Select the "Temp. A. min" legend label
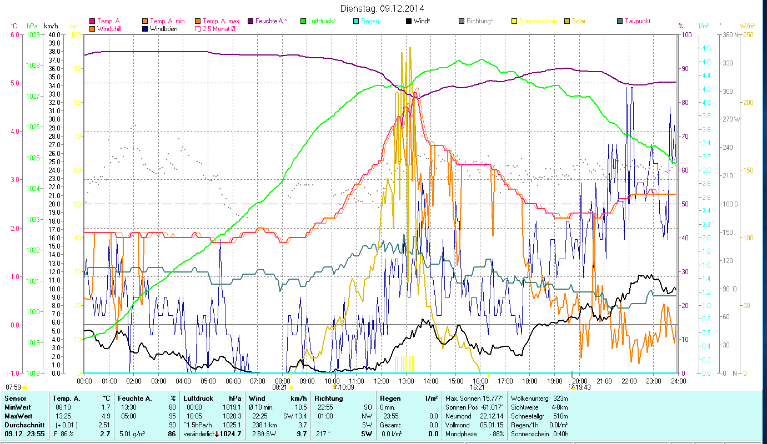This screenshot has height=444, width=767. click(168, 22)
